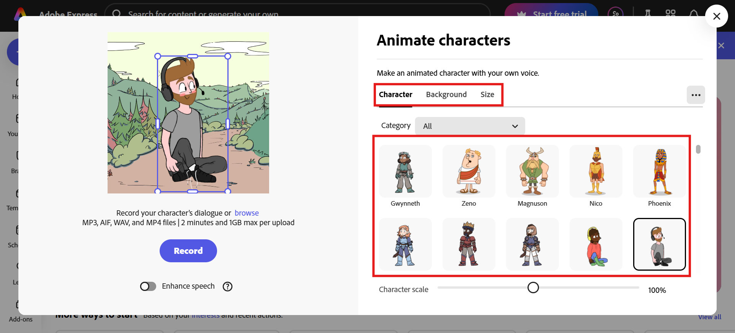Viewport: 735px width, 333px height.
Task: Select the orange-haired girl in blue armor
Action: point(405,244)
